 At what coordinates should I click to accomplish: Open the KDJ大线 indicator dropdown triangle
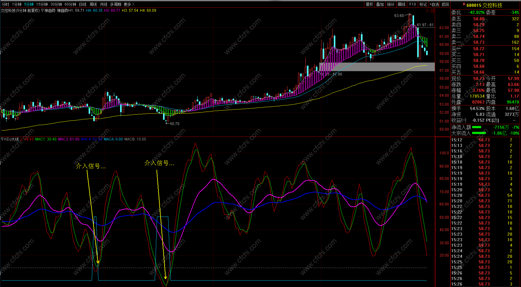pyautogui.click(x=2, y=139)
